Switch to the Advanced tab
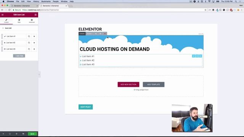 pyautogui.click(x=32, y=21)
